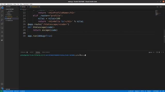165x92 pixels.
Task: Select Python interpreter in status bar
Action: tap(8, 91)
